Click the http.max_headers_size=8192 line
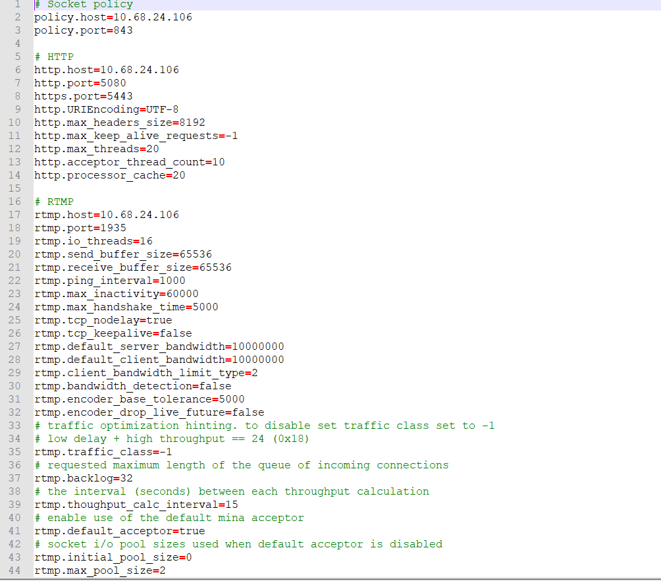This screenshot has height=581, width=661. [x=120, y=123]
